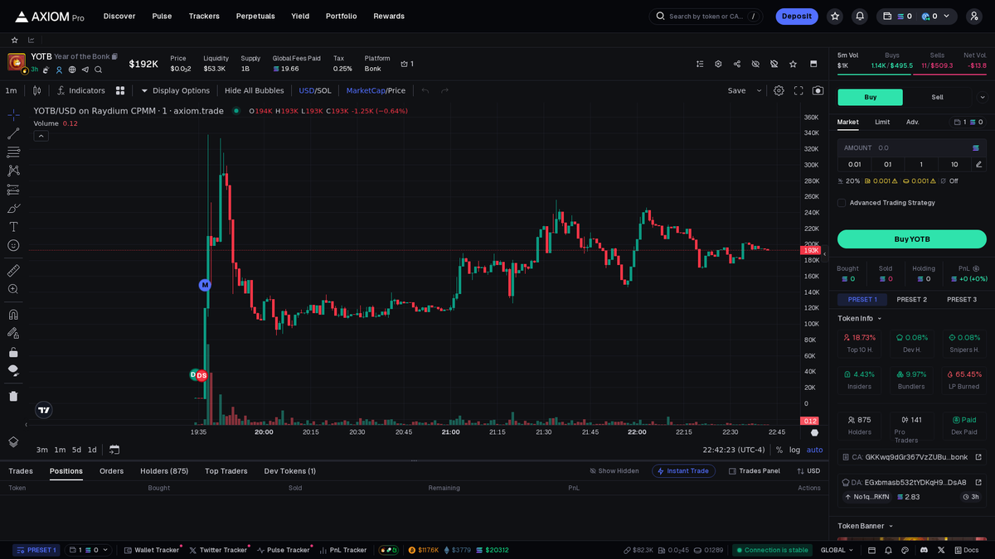Open the Trades Panel

(x=755, y=470)
